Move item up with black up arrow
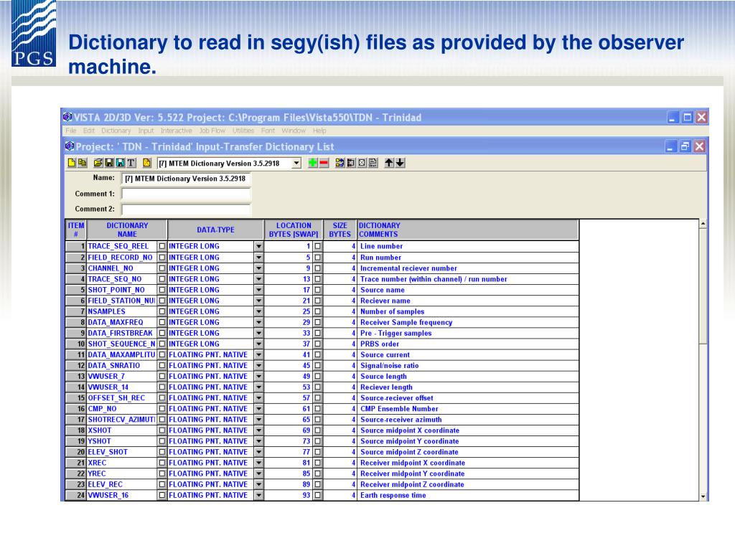This screenshot has height=551, width=735. click(x=389, y=163)
